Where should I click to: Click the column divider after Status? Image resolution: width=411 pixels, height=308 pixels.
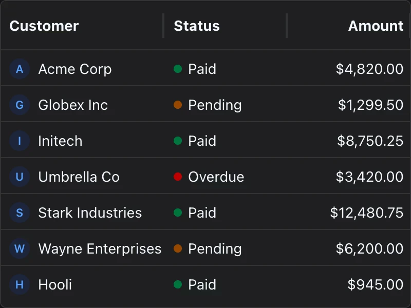click(287, 26)
